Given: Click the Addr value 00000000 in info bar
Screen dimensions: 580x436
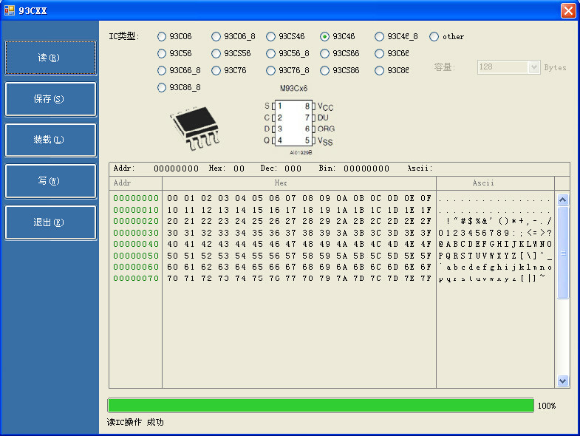Looking at the screenshot, I should coord(176,168).
